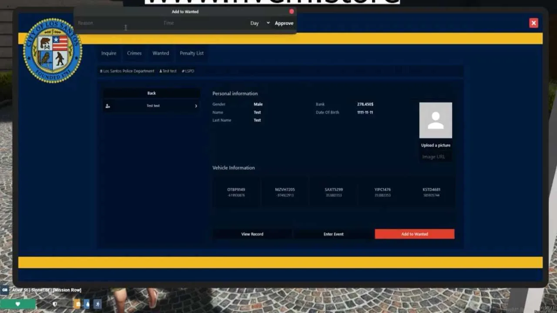The image size is (557, 313).
Task: Click the running man stamina icon
Action: pyautogui.click(x=97, y=304)
